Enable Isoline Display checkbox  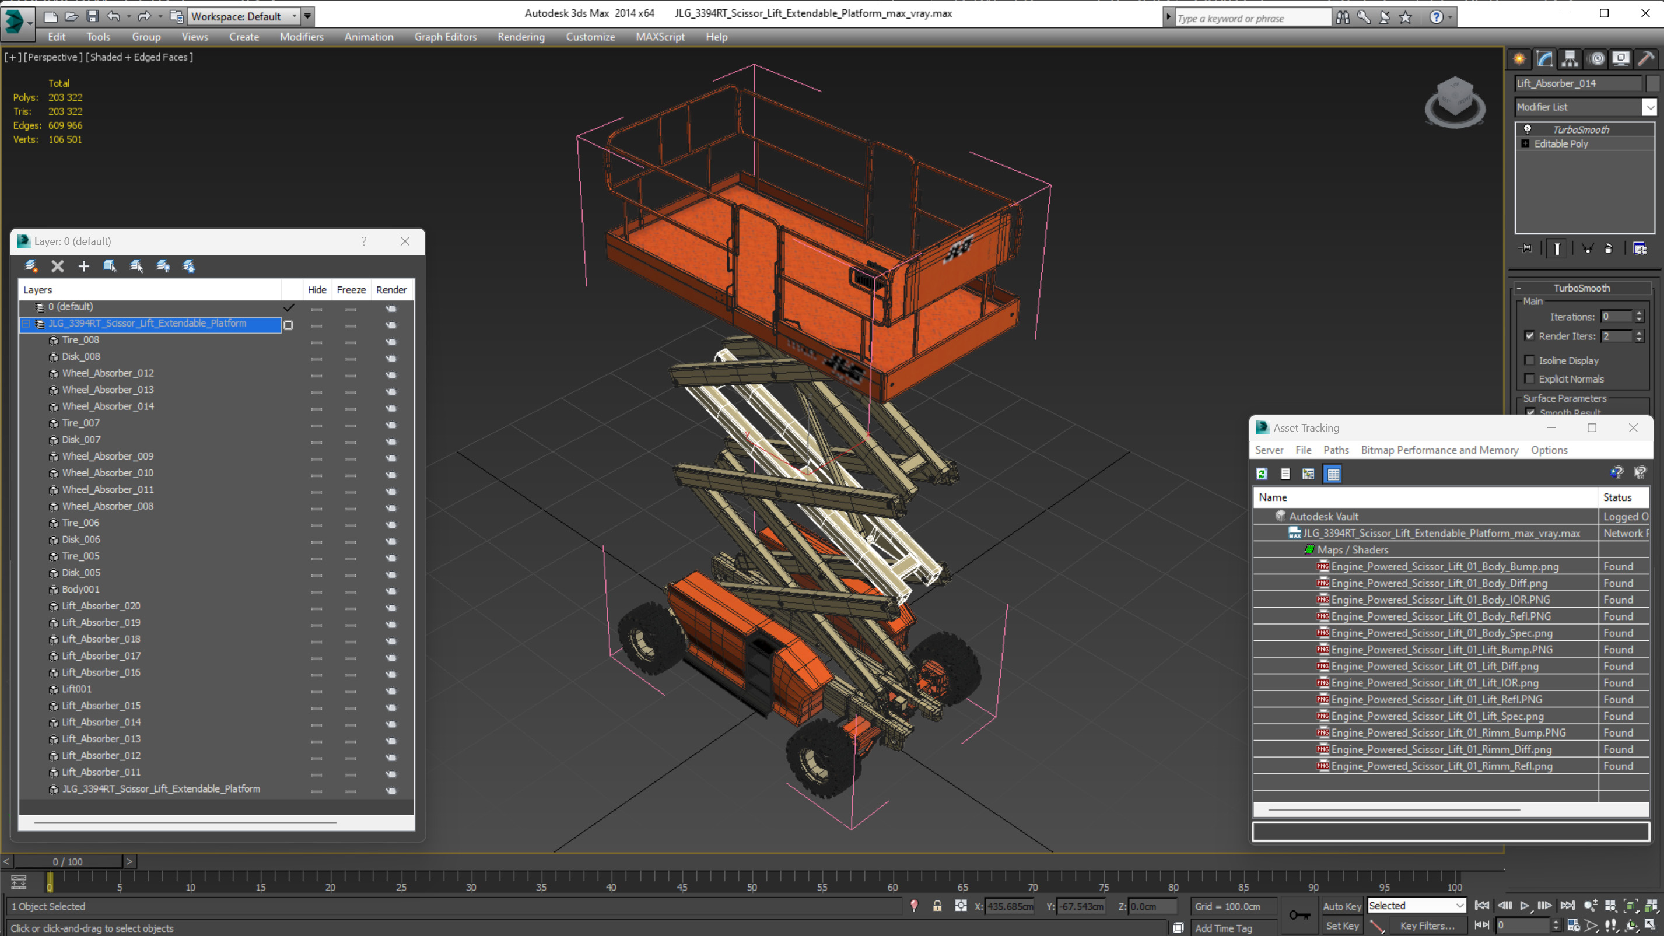pos(1529,360)
